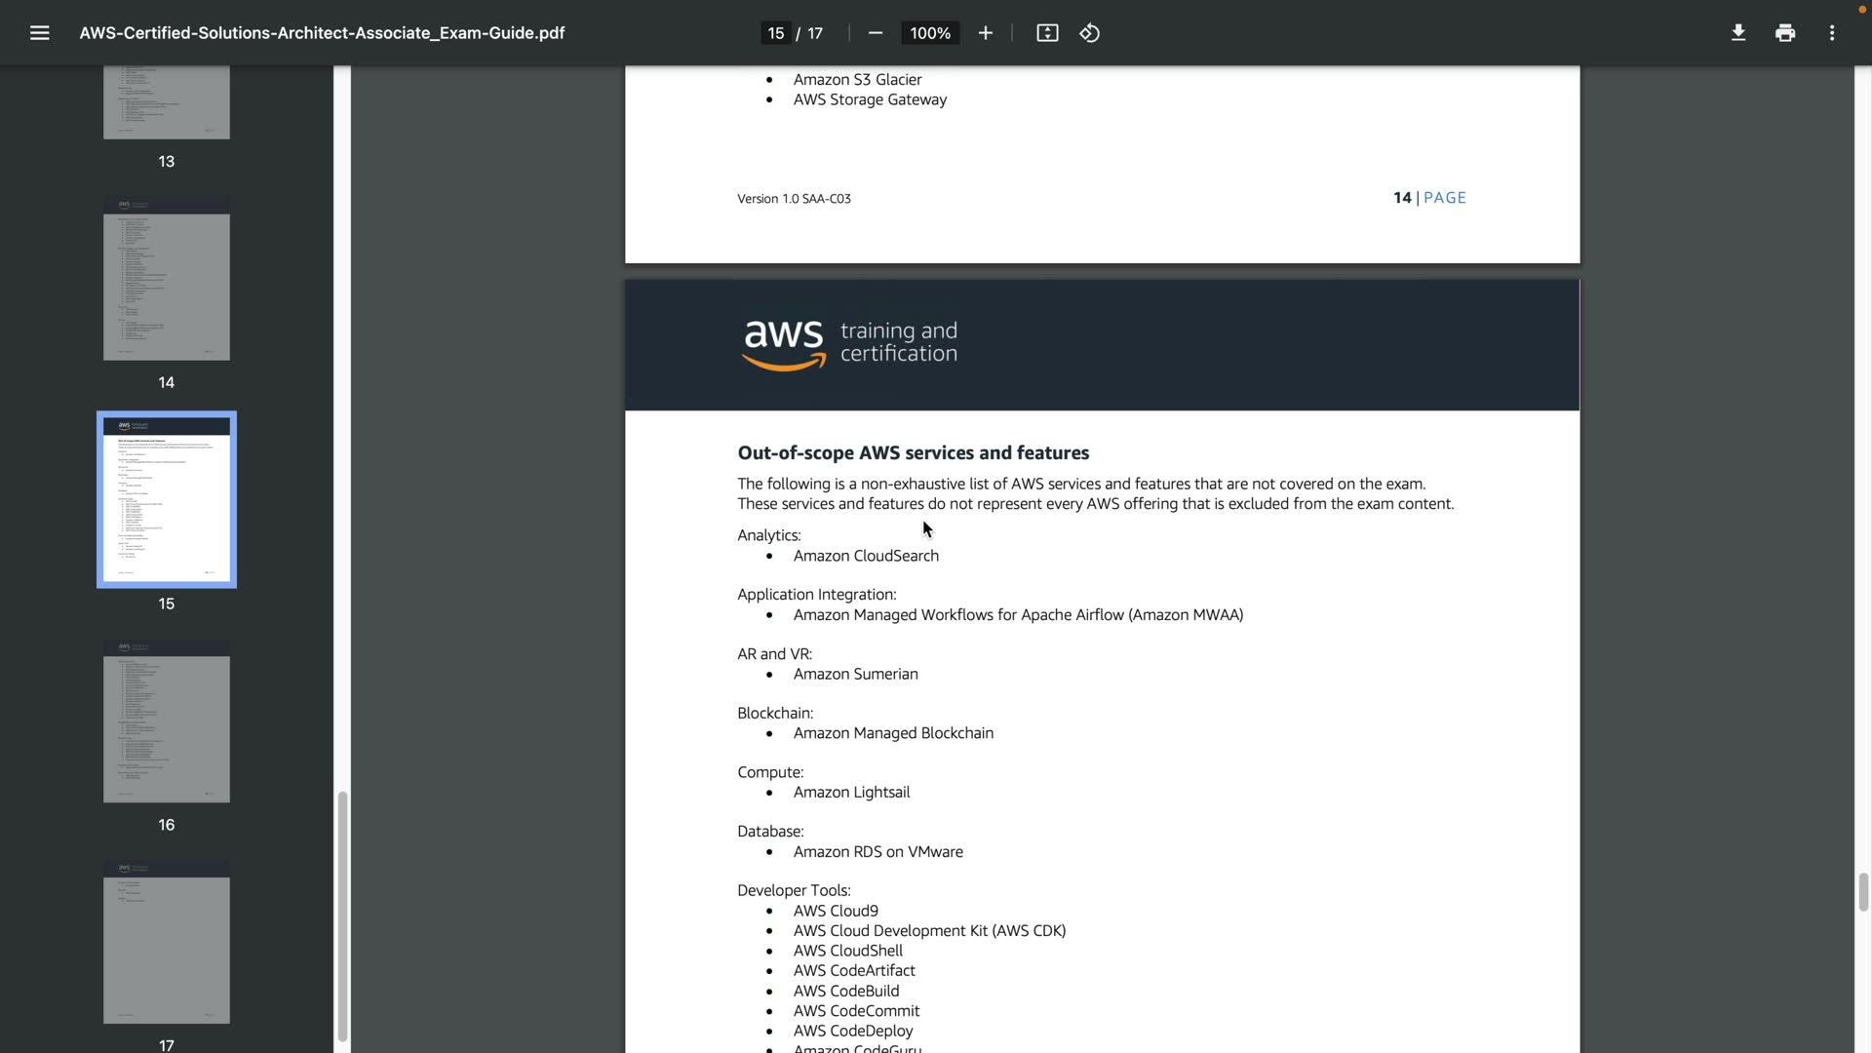Click the Out-of-scope AWS services heading
1872x1053 pixels.
click(913, 452)
